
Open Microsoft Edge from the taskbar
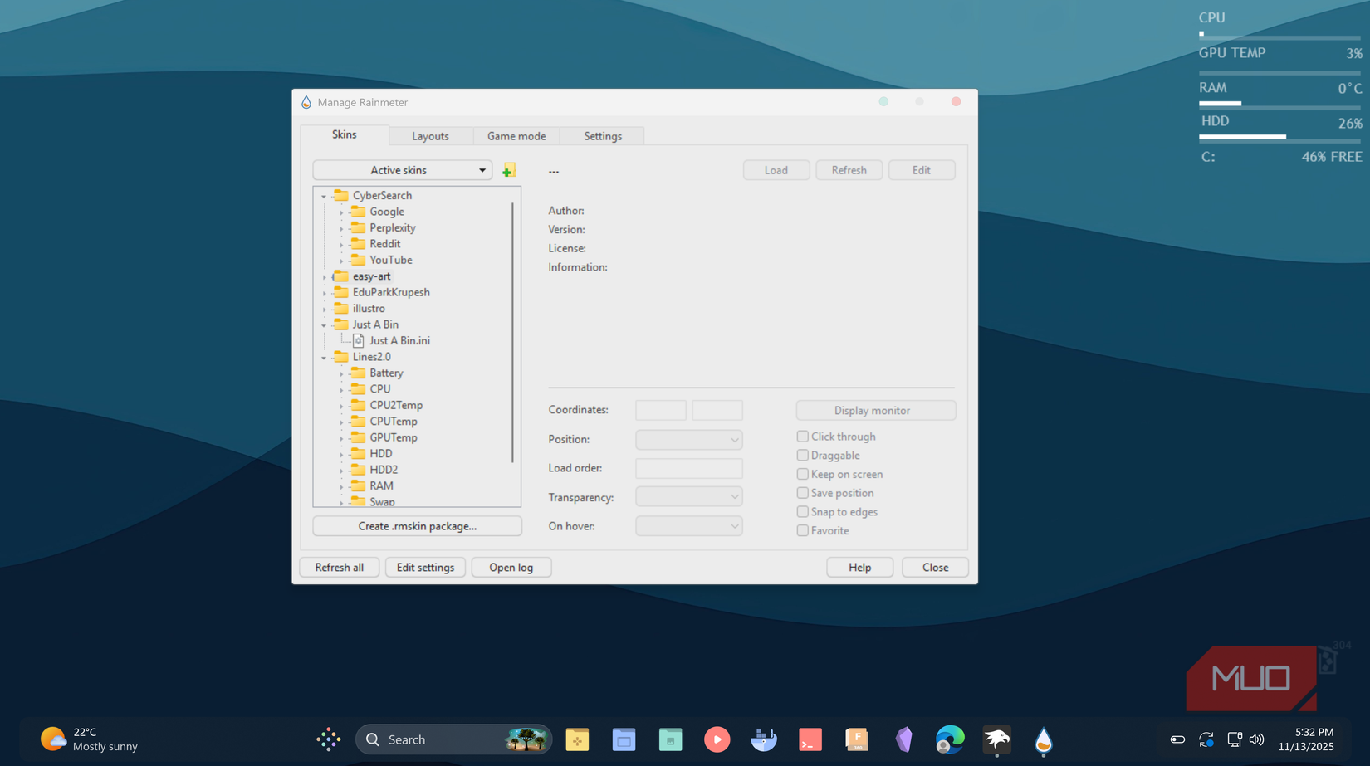click(950, 739)
